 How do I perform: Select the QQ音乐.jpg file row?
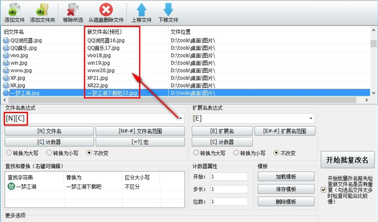coord(185,48)
